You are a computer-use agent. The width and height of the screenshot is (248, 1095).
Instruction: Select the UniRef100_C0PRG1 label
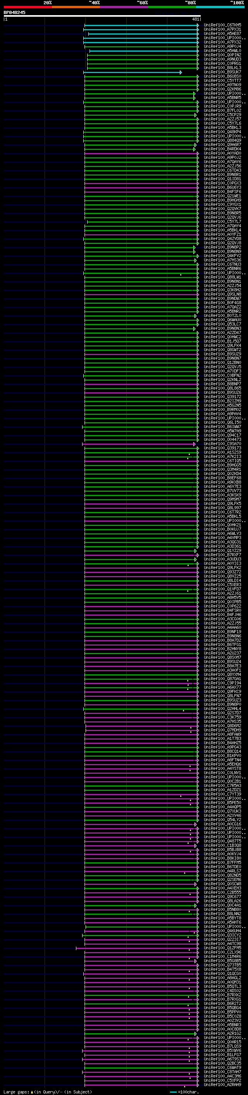point(222,63)
